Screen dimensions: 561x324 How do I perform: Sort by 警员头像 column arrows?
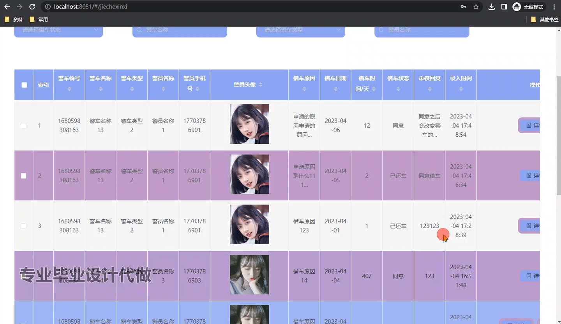[x=261, y=85]
